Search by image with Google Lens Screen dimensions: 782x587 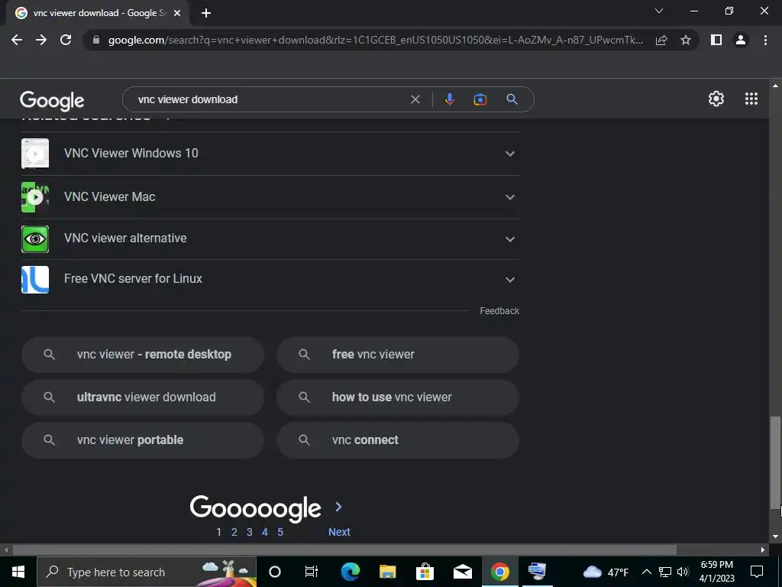[480, 99]
